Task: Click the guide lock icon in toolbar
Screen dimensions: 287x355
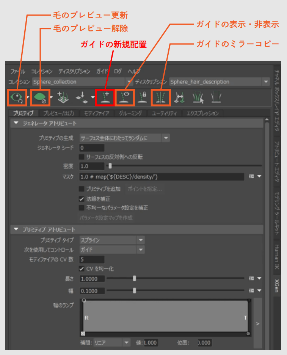Action: (142, 97)
